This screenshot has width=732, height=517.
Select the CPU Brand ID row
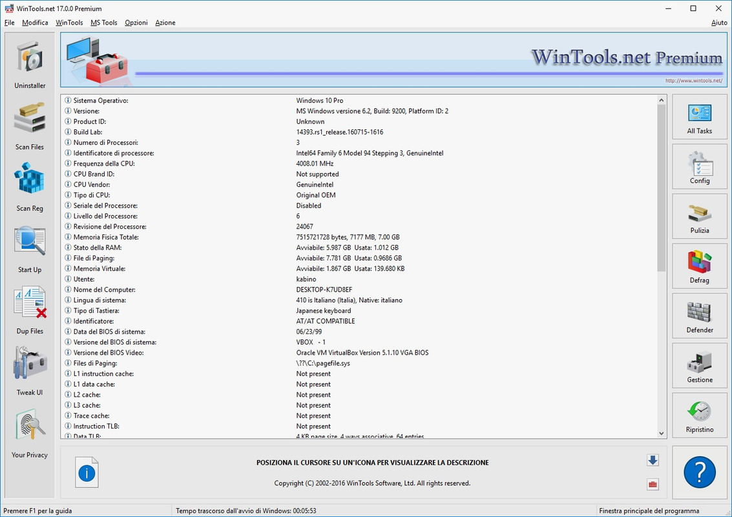359,174
